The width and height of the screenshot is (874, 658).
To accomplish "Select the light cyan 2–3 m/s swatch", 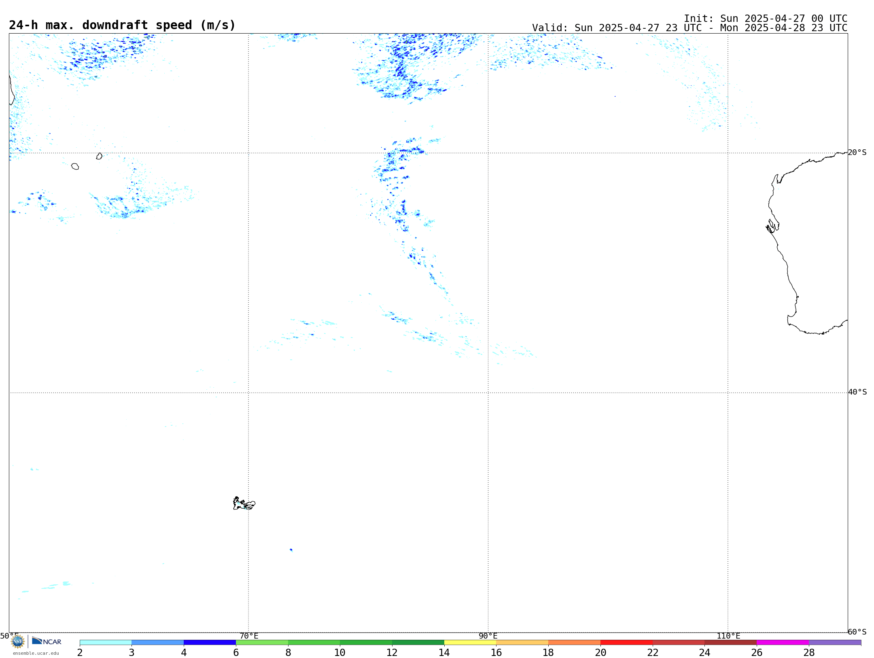I will point(106,643).
